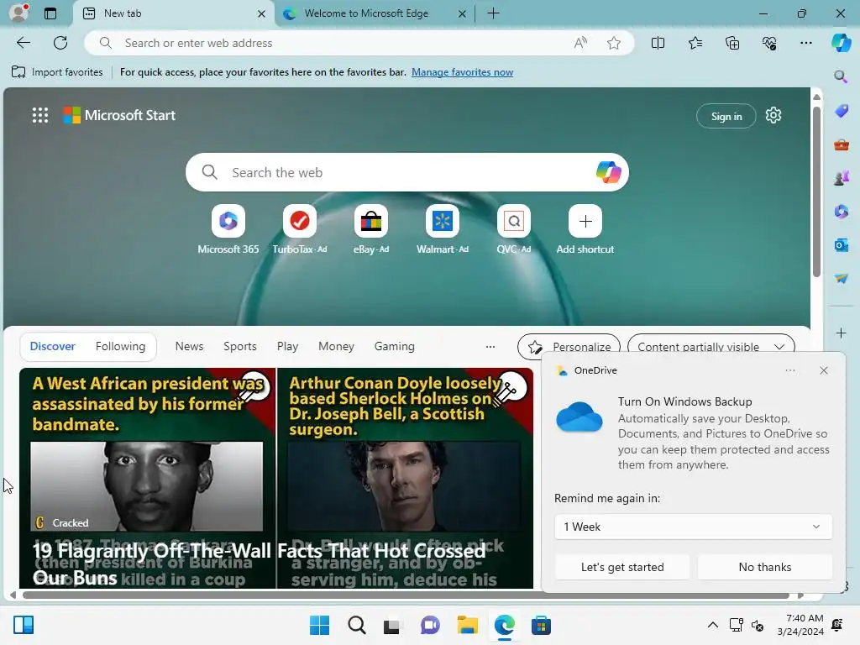
Task: Open sidebar Drop paper plane icon
Action: pos(842,279)
